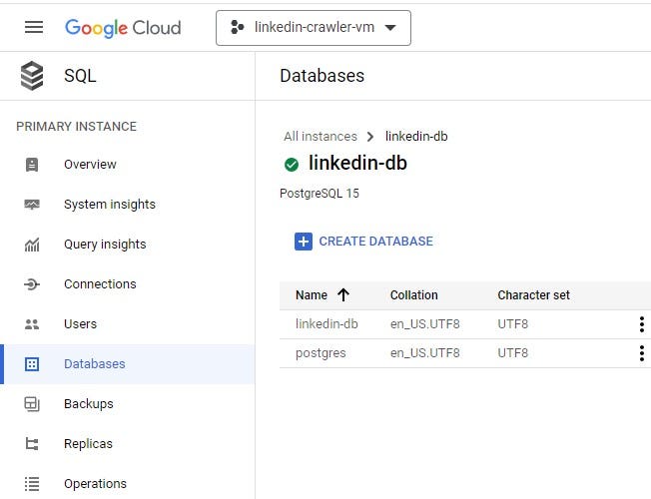Open the hamburger navigation menu
This screenshot has height=499, width=651.
[34, 27]
